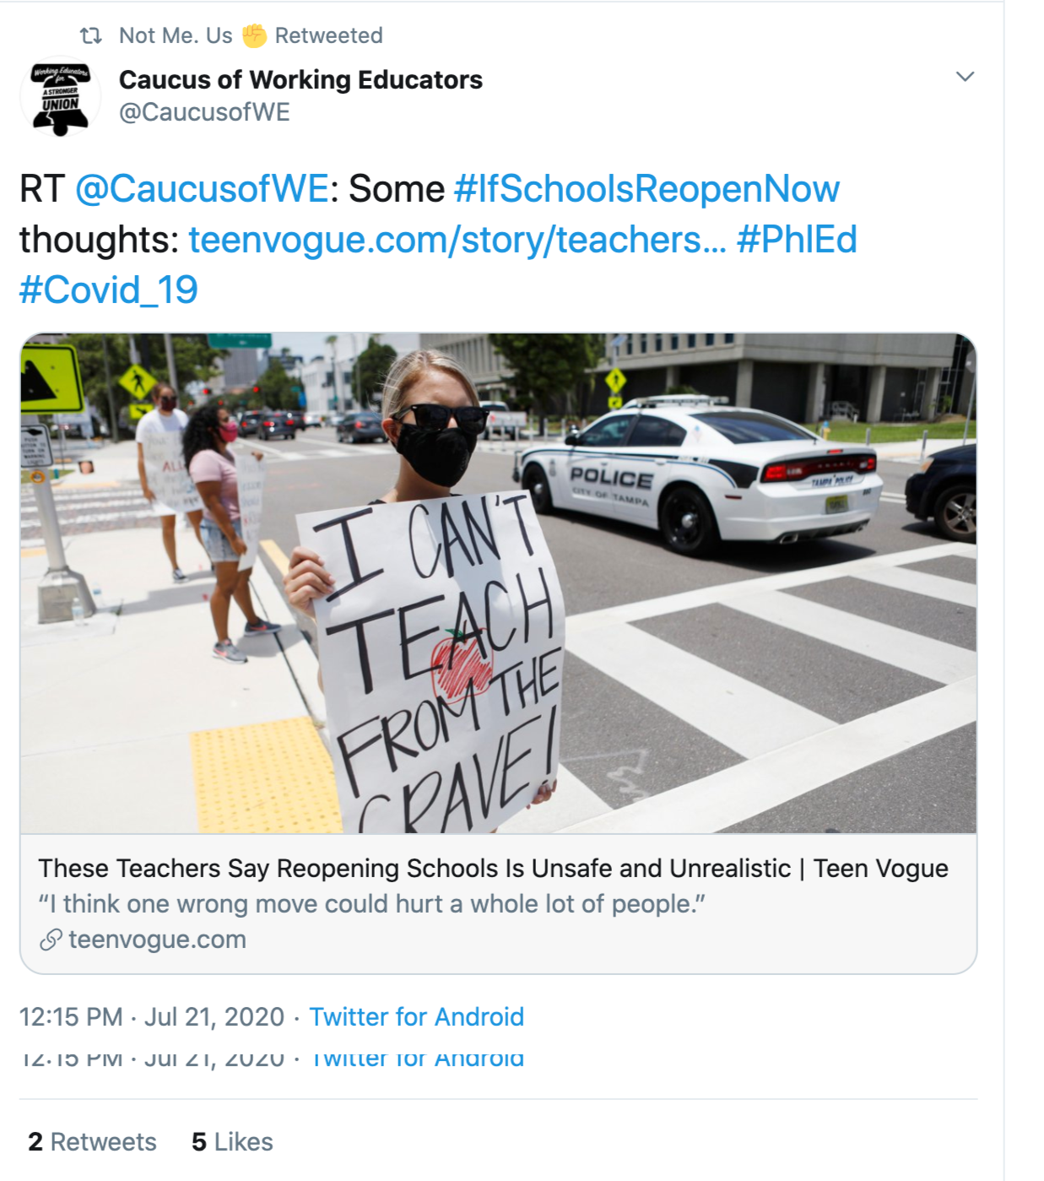Open the #Covid_19 hashtag
The width and height of the screenshot is (1044, 1181).
tap(109, 290)
